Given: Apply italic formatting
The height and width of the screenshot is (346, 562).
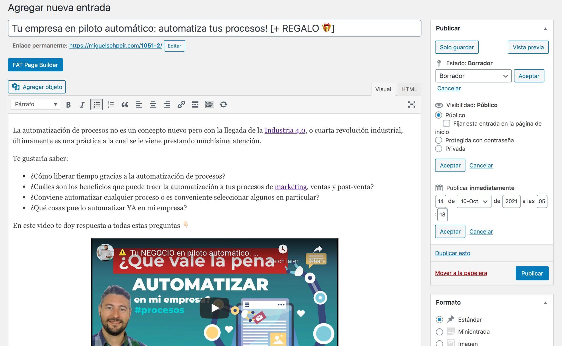Looking at the screenshot, I should tap(82, 105).
